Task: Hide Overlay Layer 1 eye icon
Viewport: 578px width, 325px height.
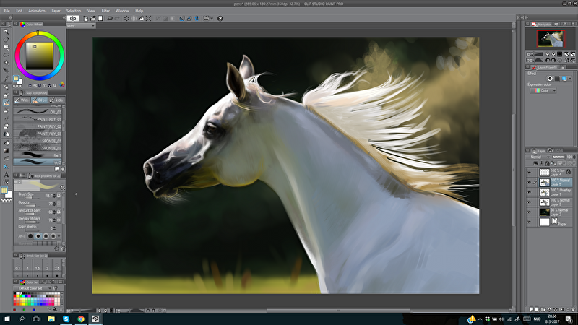Action: click(529, 192)
